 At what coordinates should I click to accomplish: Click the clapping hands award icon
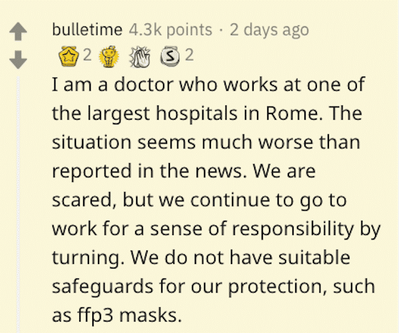click(x=140, y=56)
